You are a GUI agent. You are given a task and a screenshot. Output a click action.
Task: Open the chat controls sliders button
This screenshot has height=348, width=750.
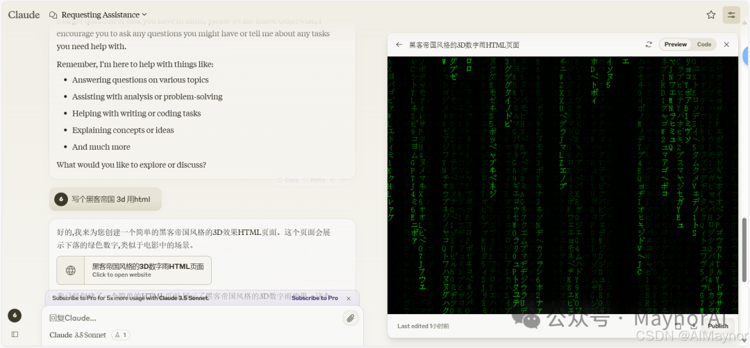[731, 15]
